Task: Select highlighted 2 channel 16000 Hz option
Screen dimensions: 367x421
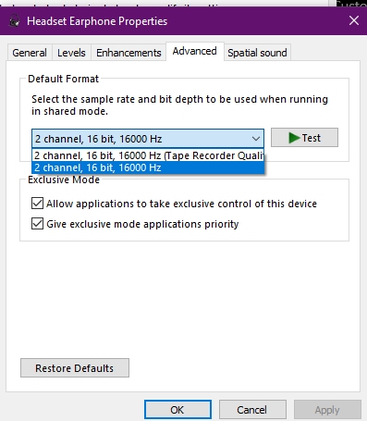Action: 148,167
